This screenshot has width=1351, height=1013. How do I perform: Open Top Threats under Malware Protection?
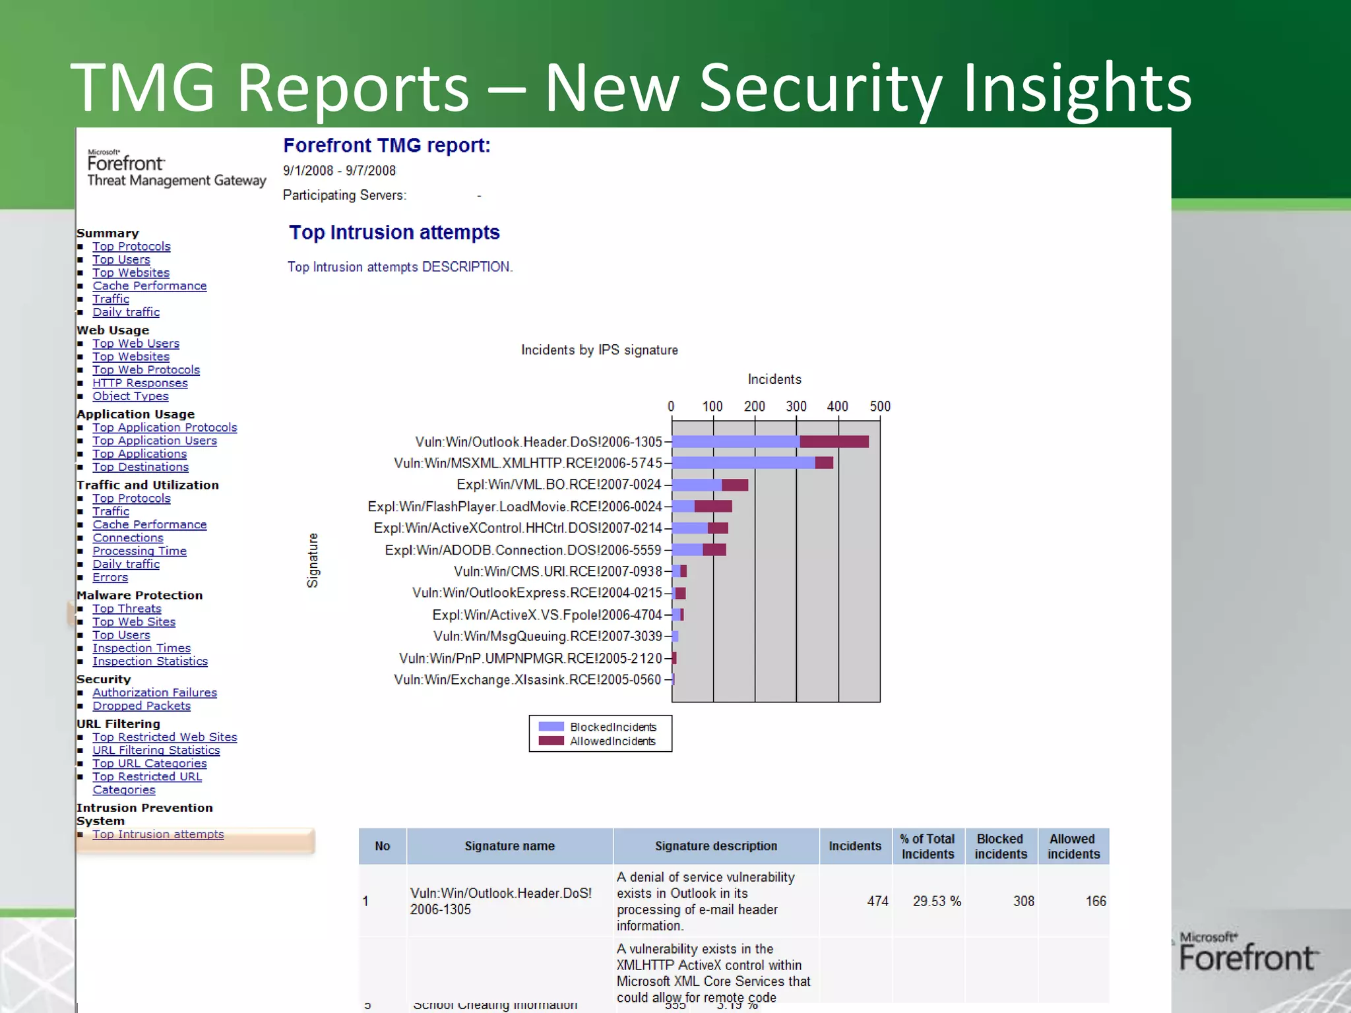click(x=127, y=608)
